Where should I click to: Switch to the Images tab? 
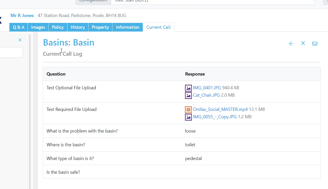[38, 27]
